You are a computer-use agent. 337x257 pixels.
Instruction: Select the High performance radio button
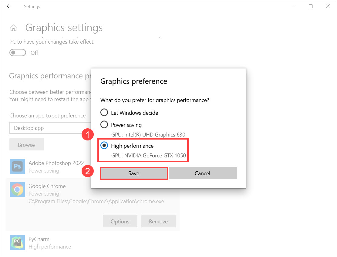pyautogui.click(x=104, y=146)
